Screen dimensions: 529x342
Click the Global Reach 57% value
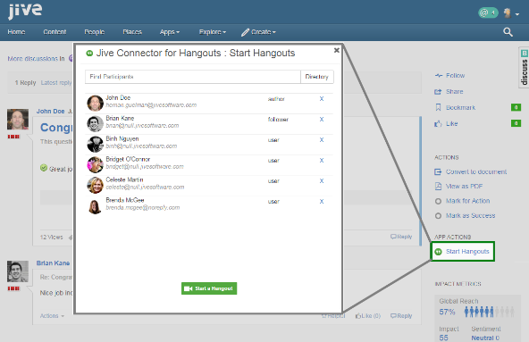point(447,312)
